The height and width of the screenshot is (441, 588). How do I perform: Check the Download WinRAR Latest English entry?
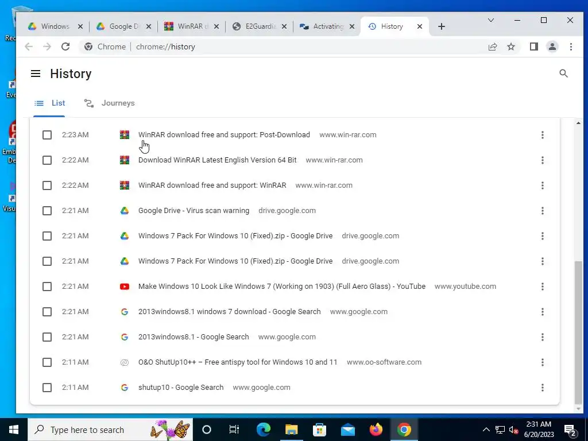coord(47,160)
